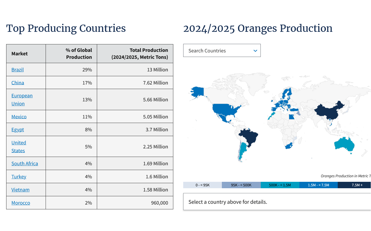
Task: Select Australia on the production map
Action: click(x=345, y=144)
